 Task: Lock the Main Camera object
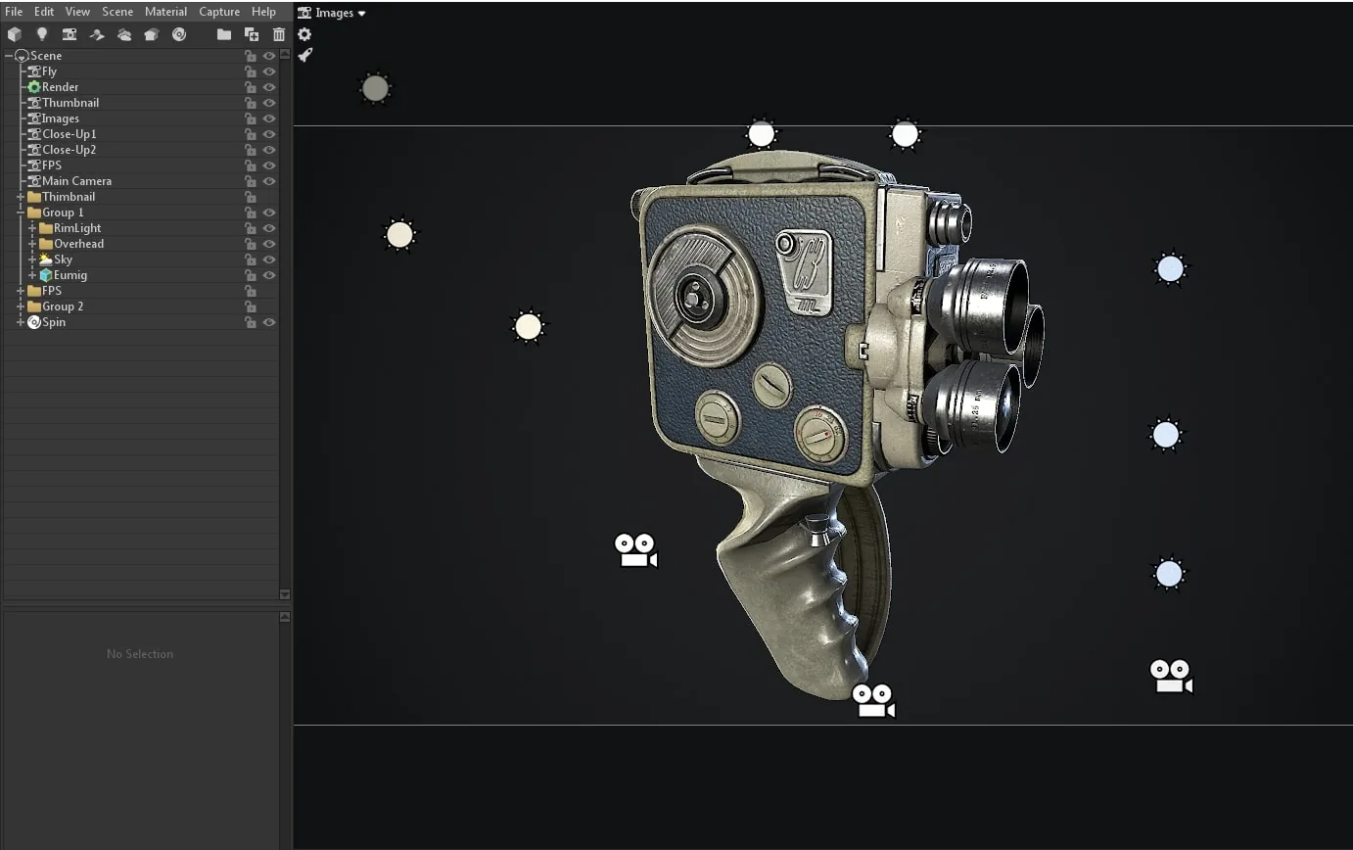point(251,181)
